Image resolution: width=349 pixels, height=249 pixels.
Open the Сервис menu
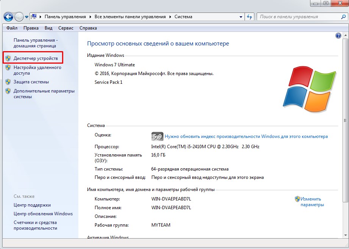coord(66,28)
